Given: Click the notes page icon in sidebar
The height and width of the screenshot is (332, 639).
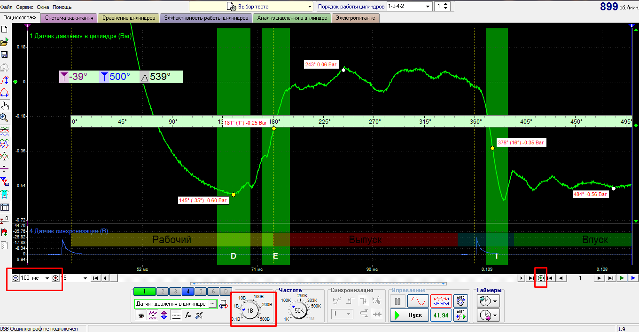Looking at the screenshot, I should tap(4, 245).
